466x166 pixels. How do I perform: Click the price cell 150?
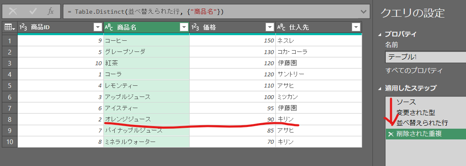pyautogui.click(x=232, y=41)
